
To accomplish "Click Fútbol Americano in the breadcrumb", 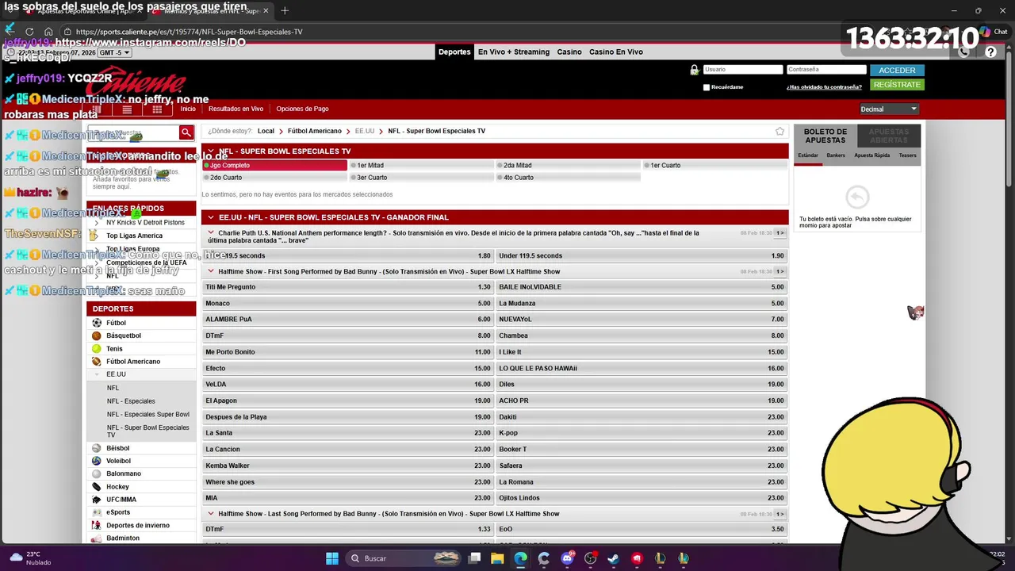I will (315, 131).
